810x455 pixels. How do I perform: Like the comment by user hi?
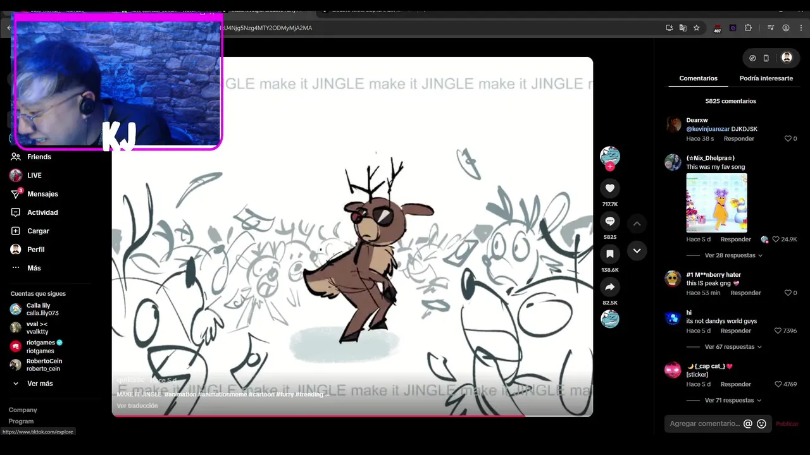click(778, 331)
